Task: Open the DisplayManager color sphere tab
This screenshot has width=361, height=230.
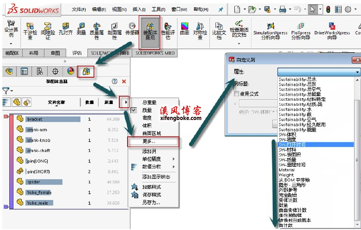Action: tap(71, 71)
